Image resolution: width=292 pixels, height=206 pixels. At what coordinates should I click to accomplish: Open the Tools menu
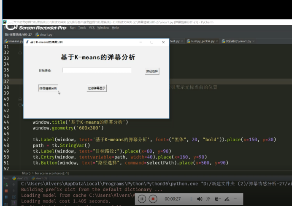point(82,28)
